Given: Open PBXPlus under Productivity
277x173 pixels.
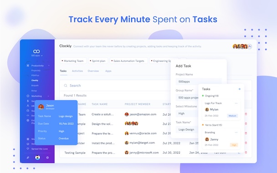Looking at the screenshot, I should coord(35,76).
